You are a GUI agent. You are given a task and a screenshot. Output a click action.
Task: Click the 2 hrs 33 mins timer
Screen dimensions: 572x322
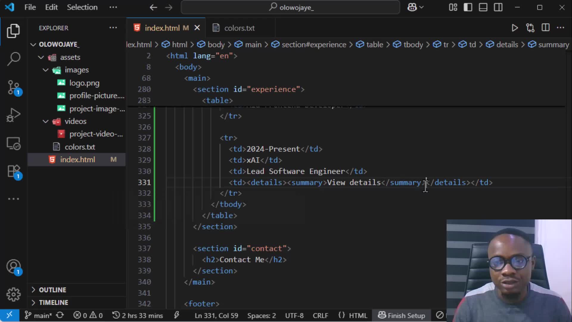138,315
